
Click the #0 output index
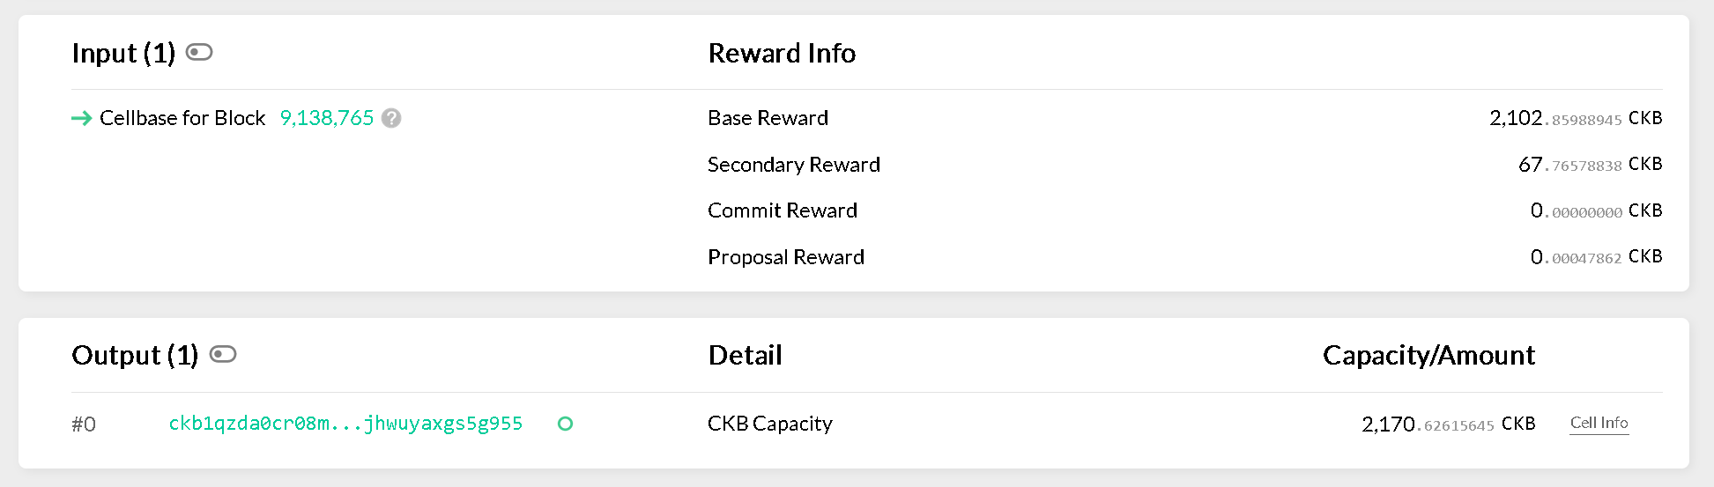84,424
